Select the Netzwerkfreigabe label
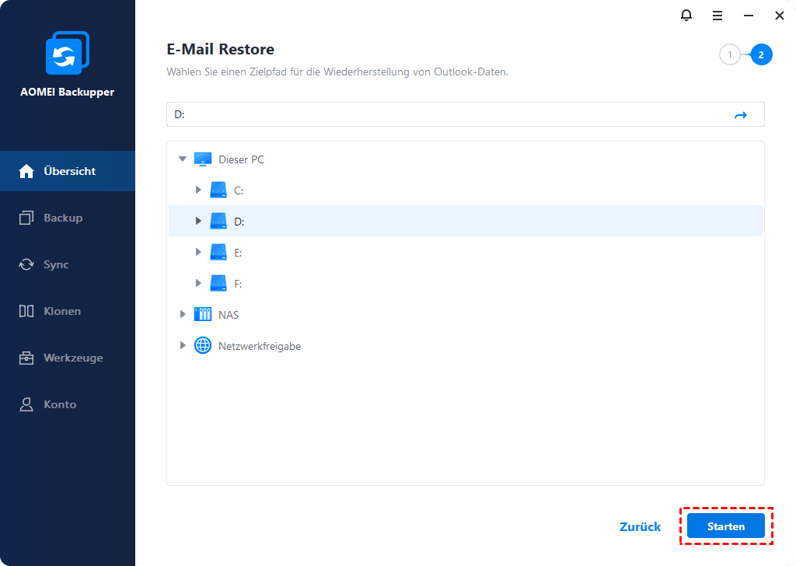Screen dimensions: 796x566 point(260,346)
